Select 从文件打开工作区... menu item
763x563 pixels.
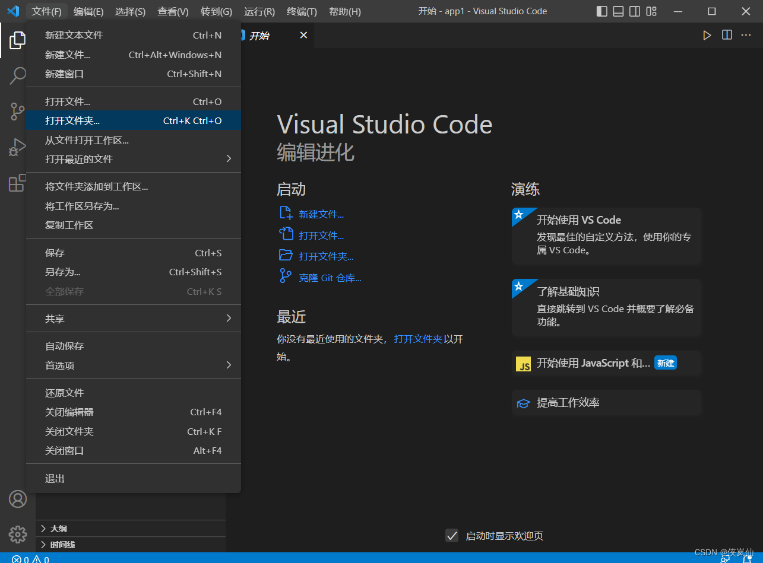pyautogui.click(x=134, y=140)
